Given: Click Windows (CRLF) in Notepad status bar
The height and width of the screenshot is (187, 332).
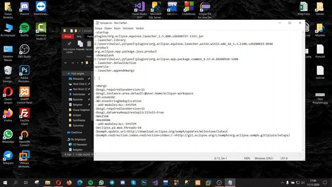Looking at the screenshot, I should pos(264,158).
